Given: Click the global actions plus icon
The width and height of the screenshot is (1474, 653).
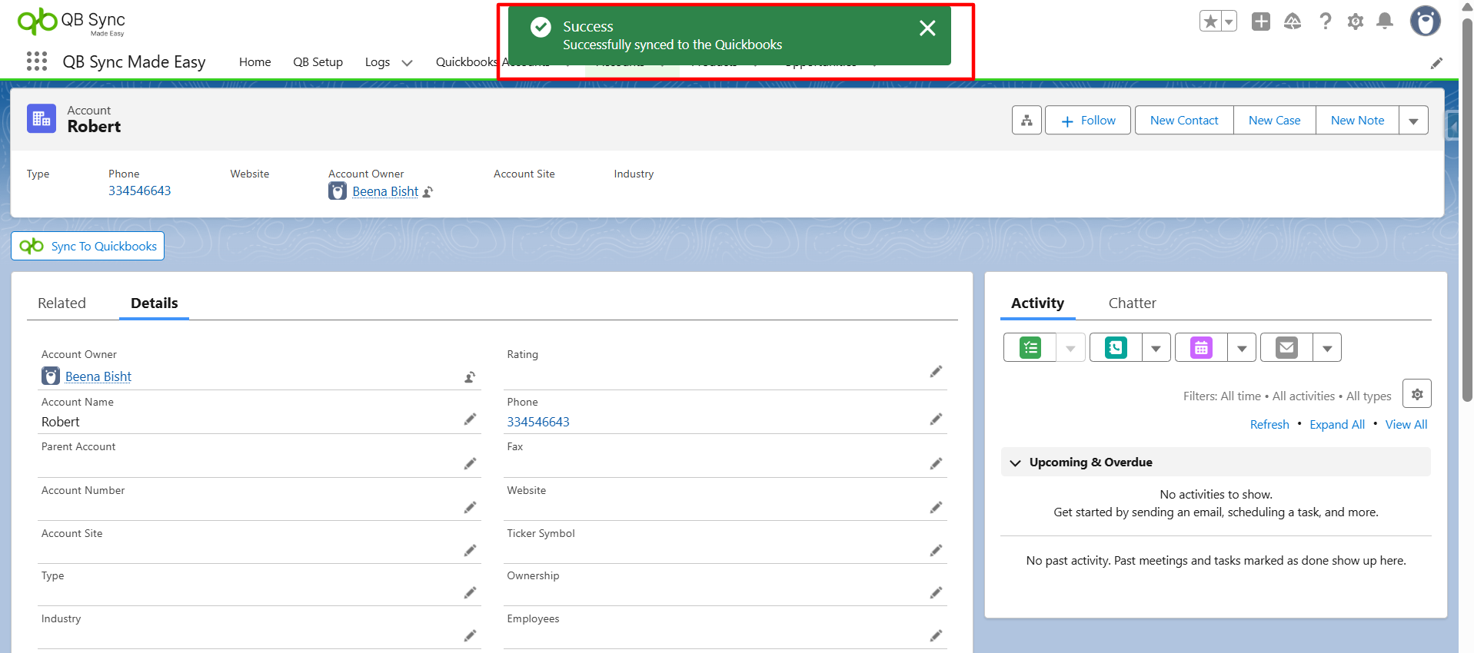Looking at the screenshot, I should pyautogui.click(x=1260, y=22).
